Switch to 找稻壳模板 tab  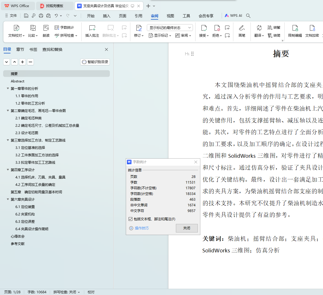tap(55, 6)
